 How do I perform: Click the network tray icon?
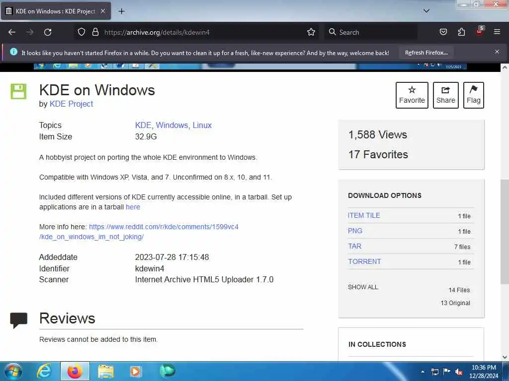tap(435, 372)
